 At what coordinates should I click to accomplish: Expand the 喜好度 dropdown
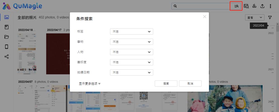[x=131, y=62]
